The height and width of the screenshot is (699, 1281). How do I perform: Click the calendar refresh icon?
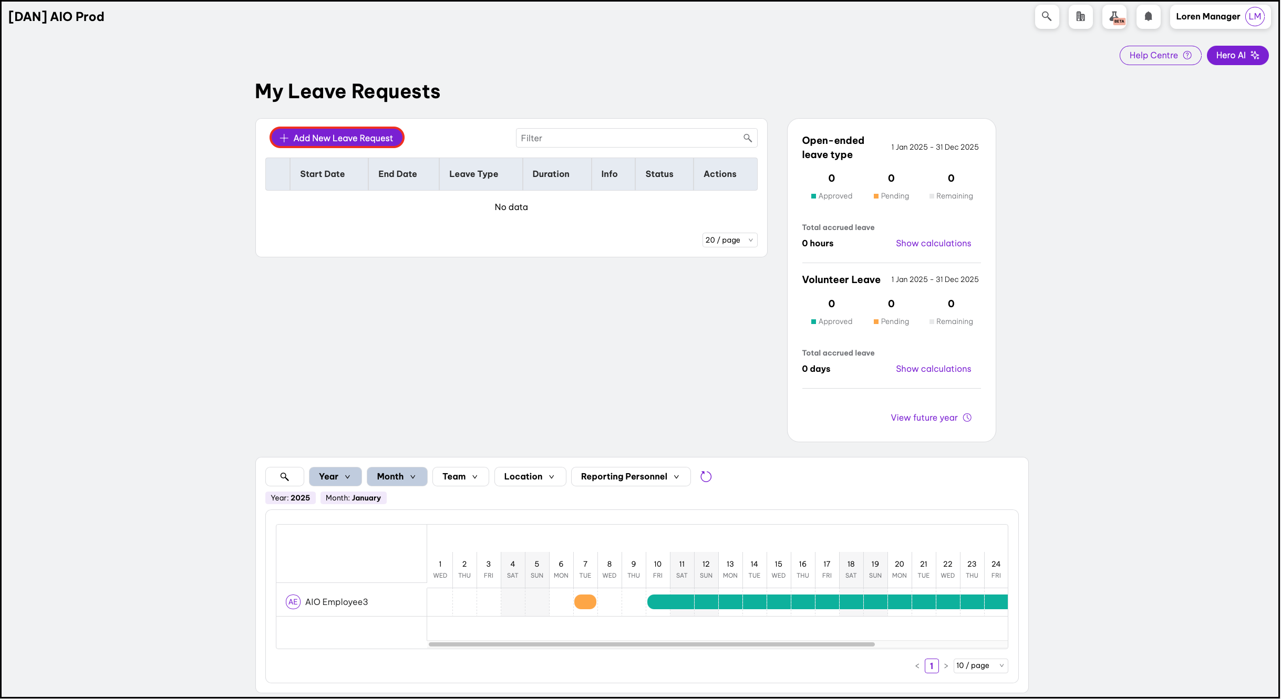706,476
